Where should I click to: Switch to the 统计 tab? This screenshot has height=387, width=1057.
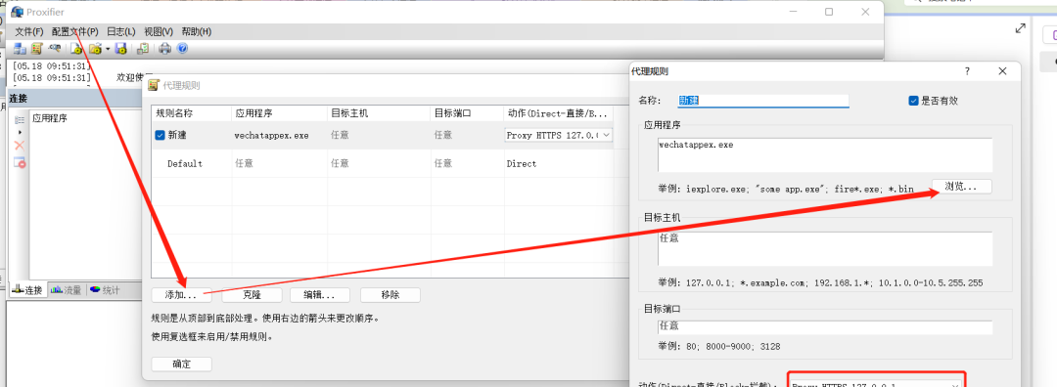click(x=105, y=290)
